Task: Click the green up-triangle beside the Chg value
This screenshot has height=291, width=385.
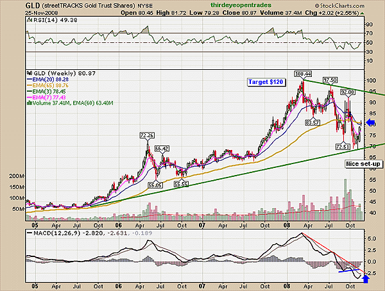Action: pyautogui.click(x=363, y=13)
